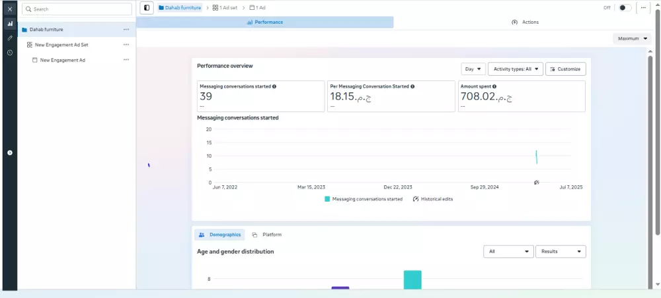Open the top-right three-dot menu
Image resolution: width=661 pixels, height=298 pixels.
point(643,7)
